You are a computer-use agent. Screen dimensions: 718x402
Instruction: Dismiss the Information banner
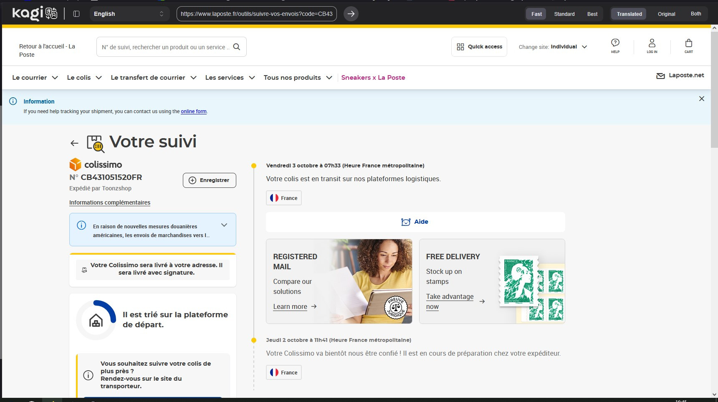(701, 99)
